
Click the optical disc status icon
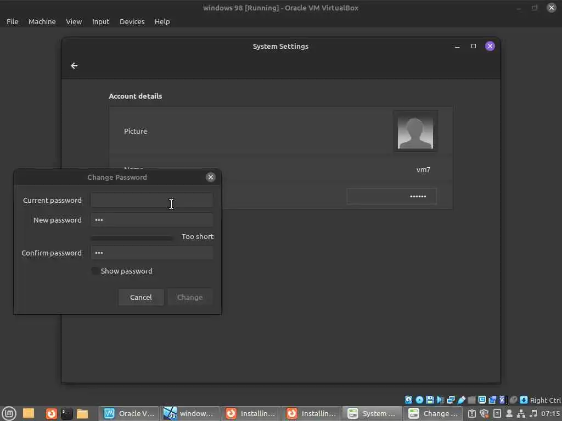pos(419,400)
